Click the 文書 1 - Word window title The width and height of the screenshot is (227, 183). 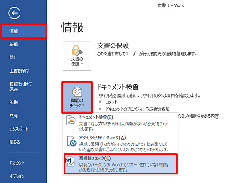coord(171,5)
